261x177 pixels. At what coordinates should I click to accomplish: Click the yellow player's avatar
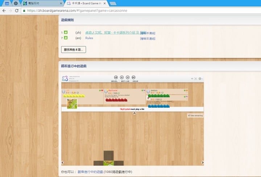63,91
